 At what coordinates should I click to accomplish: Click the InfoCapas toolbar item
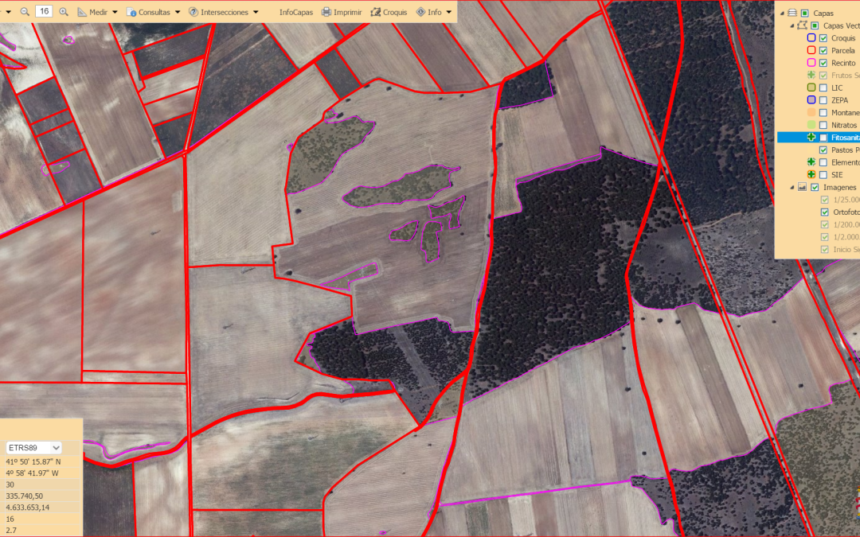(x=295, y=12)
